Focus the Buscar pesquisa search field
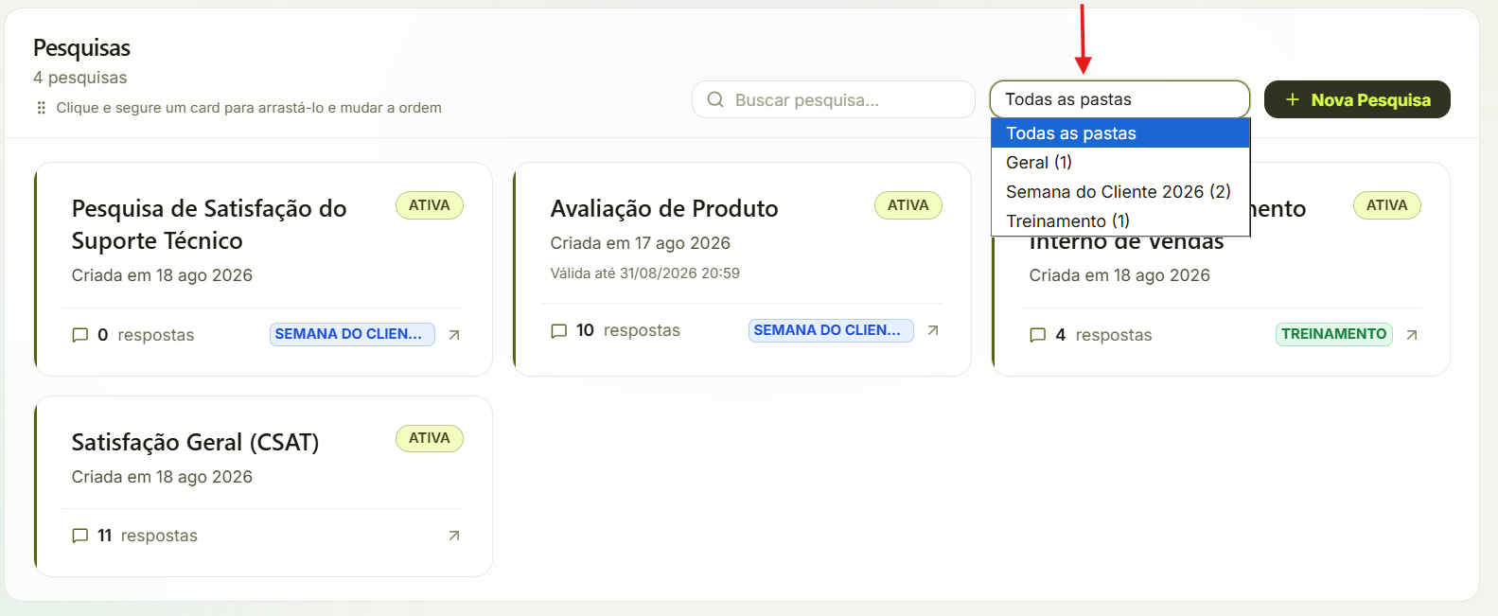Screen dimensions: 1498x616 click(833, 99)
